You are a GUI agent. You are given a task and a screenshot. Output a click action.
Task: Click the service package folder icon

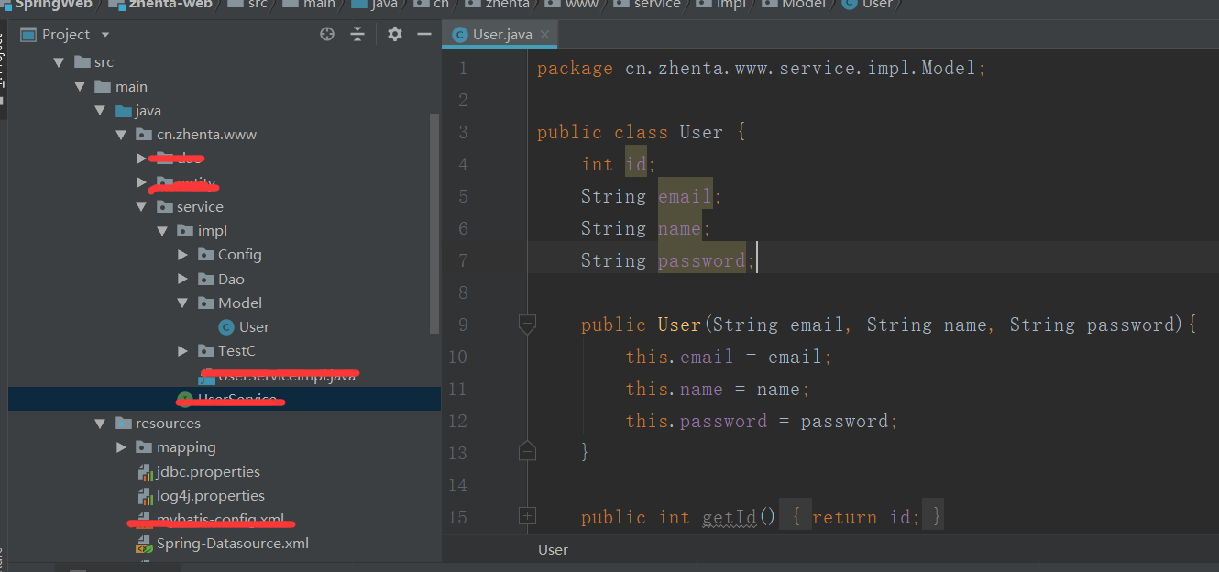pos(165,207)
